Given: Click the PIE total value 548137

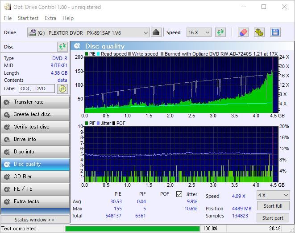Looking at the screenshot, I should pyautogui.click(x=113, y=216).
